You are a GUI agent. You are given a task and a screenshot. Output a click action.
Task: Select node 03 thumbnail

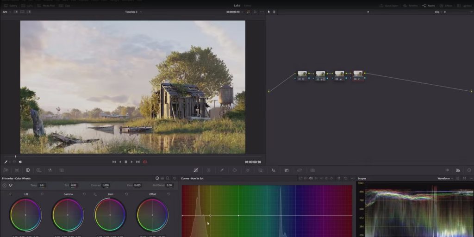[x=339, y=74]
